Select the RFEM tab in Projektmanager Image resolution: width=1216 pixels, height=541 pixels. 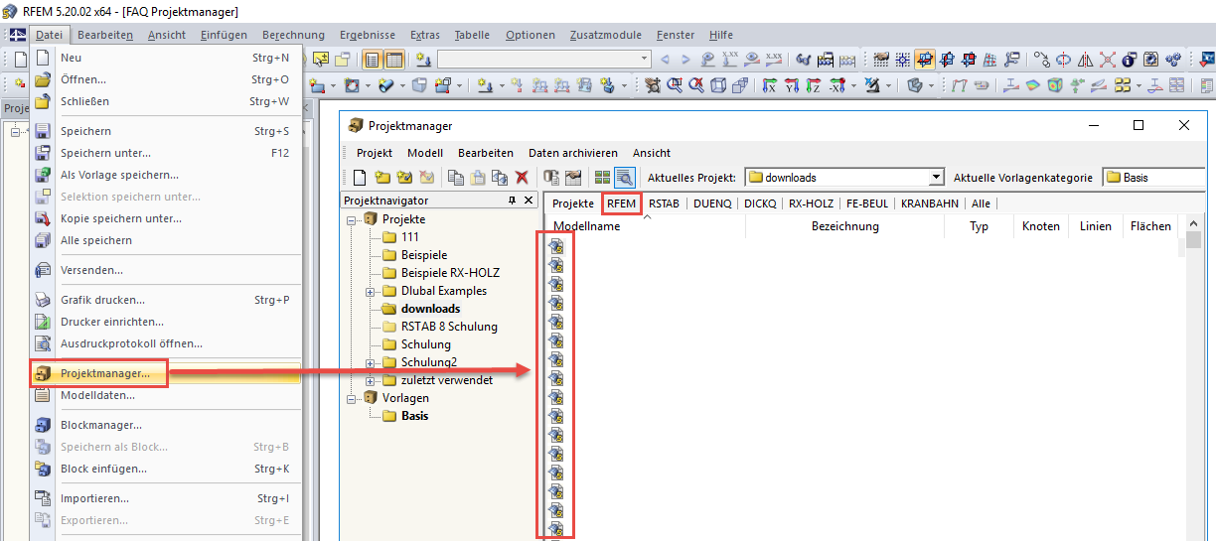pos(622,203)
